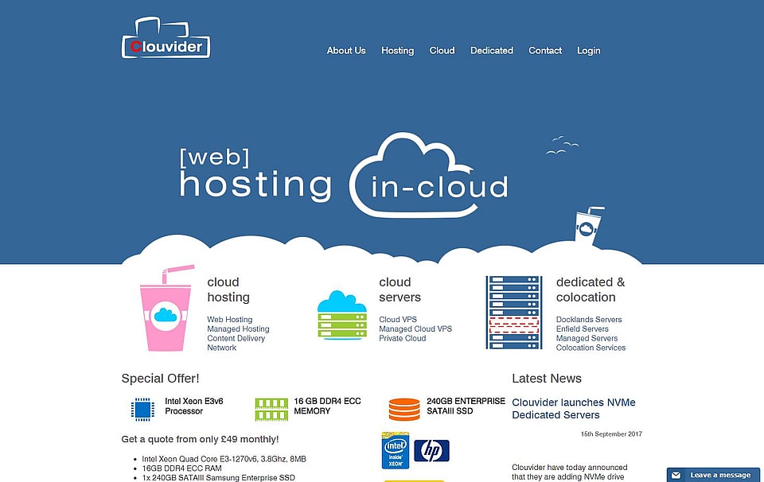Viewport: 764px width, 482px height.
Task: Click the 16 GB DDR4 ECC MEMORY text
Action: tap(327, 406)
